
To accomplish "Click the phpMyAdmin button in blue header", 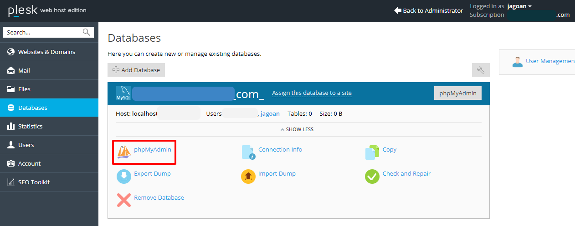I will pyautogui.click(x=457, y=93).
